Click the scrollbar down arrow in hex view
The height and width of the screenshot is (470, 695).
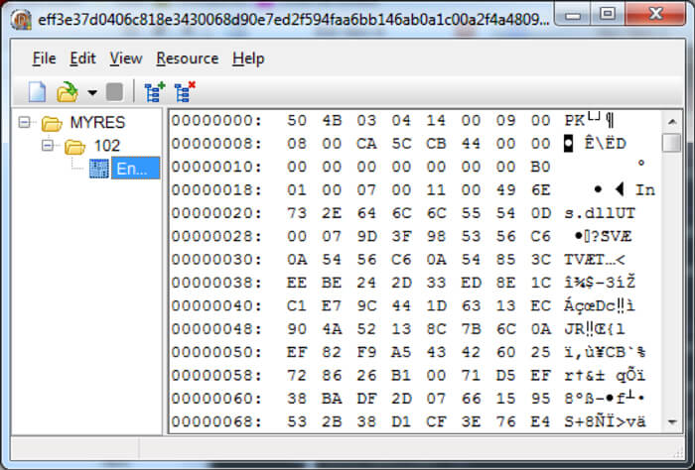[672, 422]
